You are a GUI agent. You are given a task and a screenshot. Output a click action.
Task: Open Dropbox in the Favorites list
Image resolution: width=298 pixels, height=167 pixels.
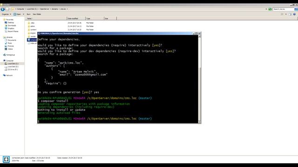[x=9, y=28]
